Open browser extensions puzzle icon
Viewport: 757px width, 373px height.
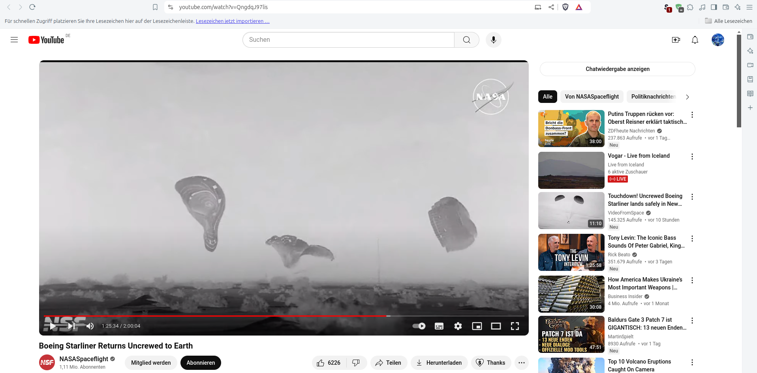(x=690, y=7)
